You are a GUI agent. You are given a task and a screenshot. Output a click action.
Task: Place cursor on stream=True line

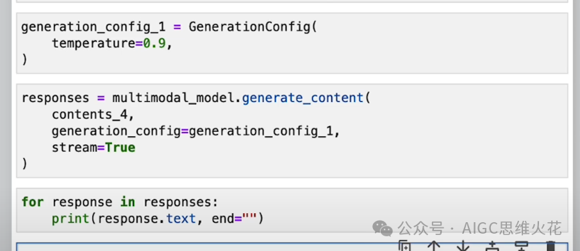(94, 148)
